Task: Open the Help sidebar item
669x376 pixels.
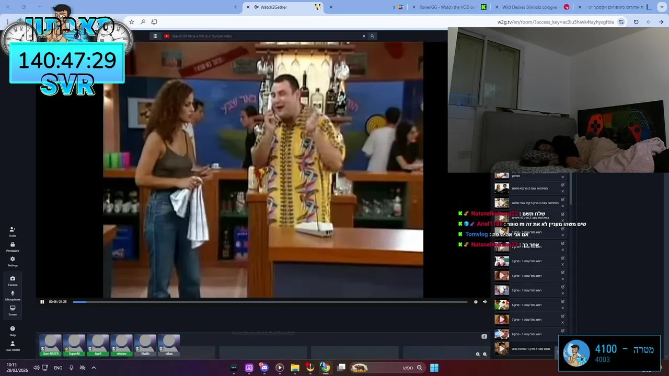Action: click(x=13, y=331)
